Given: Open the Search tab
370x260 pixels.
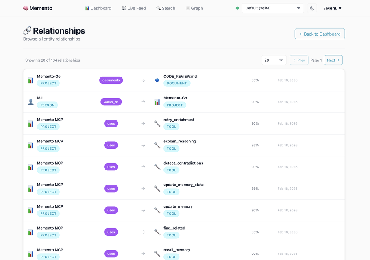Looking at the screenshot, I should pos(166,8).
